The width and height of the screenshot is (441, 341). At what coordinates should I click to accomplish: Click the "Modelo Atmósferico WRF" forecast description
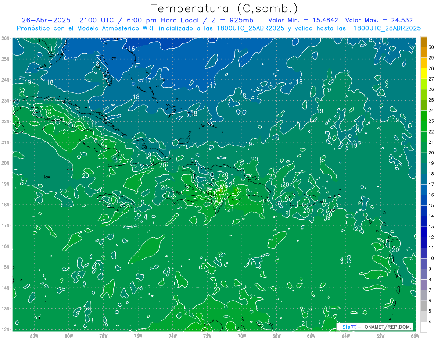pos(116,28)
